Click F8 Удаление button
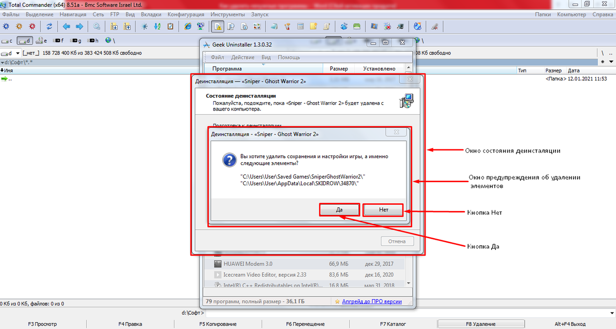The width and height of the screenshot is (616, 329). pos(480,324)
